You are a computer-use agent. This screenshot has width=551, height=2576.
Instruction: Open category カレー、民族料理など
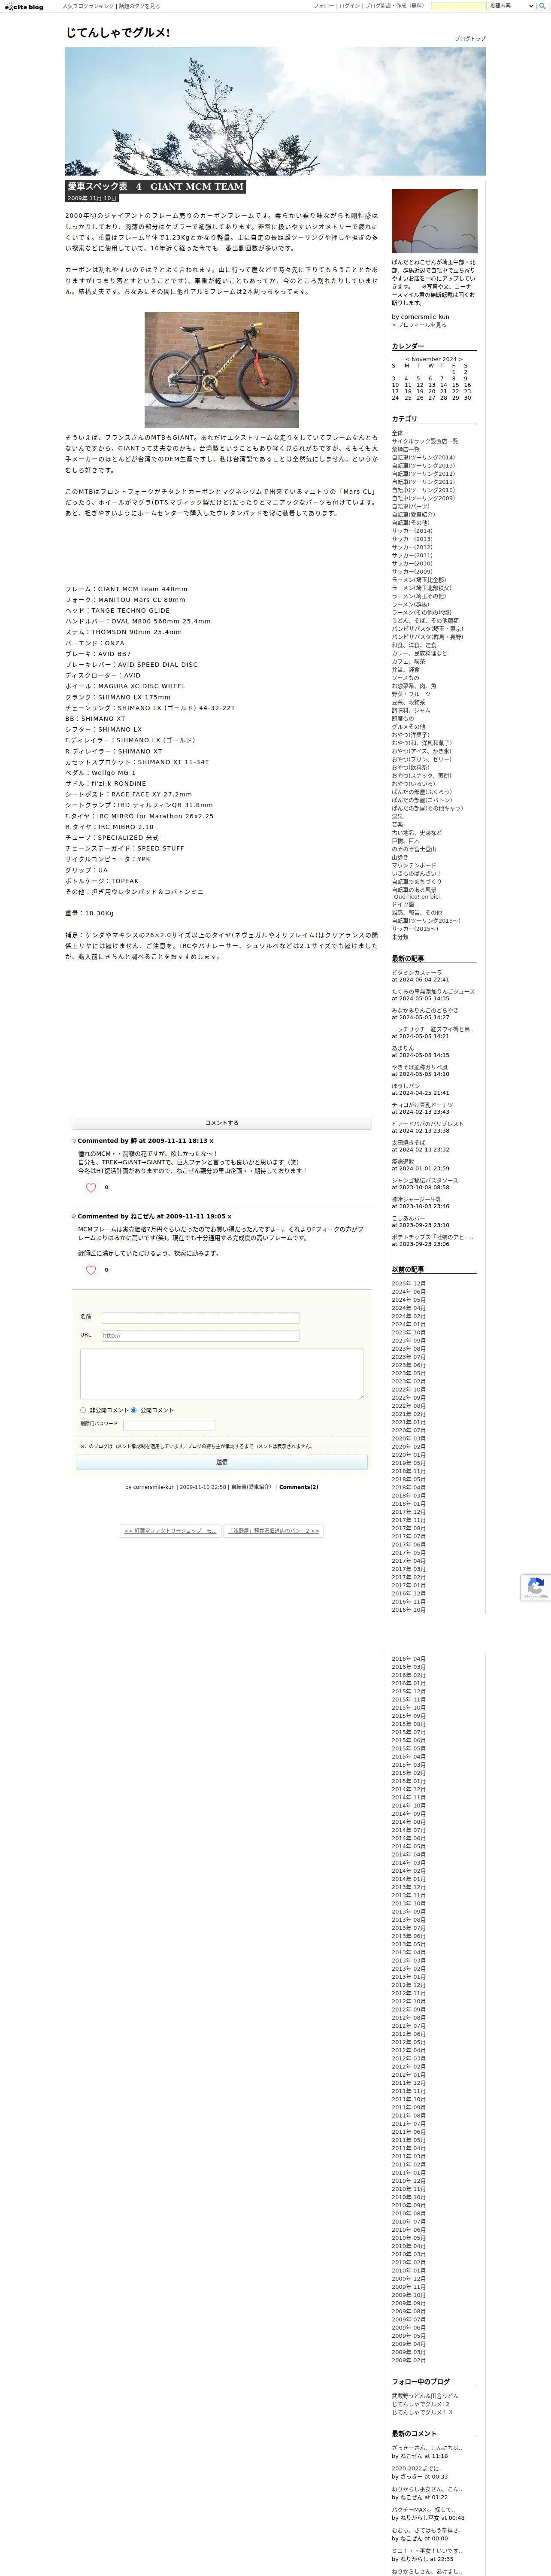(420, 653)
